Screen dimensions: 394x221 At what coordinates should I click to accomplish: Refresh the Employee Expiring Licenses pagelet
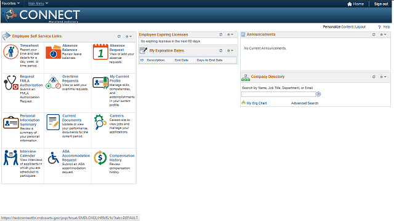click(x=221, y=34)
